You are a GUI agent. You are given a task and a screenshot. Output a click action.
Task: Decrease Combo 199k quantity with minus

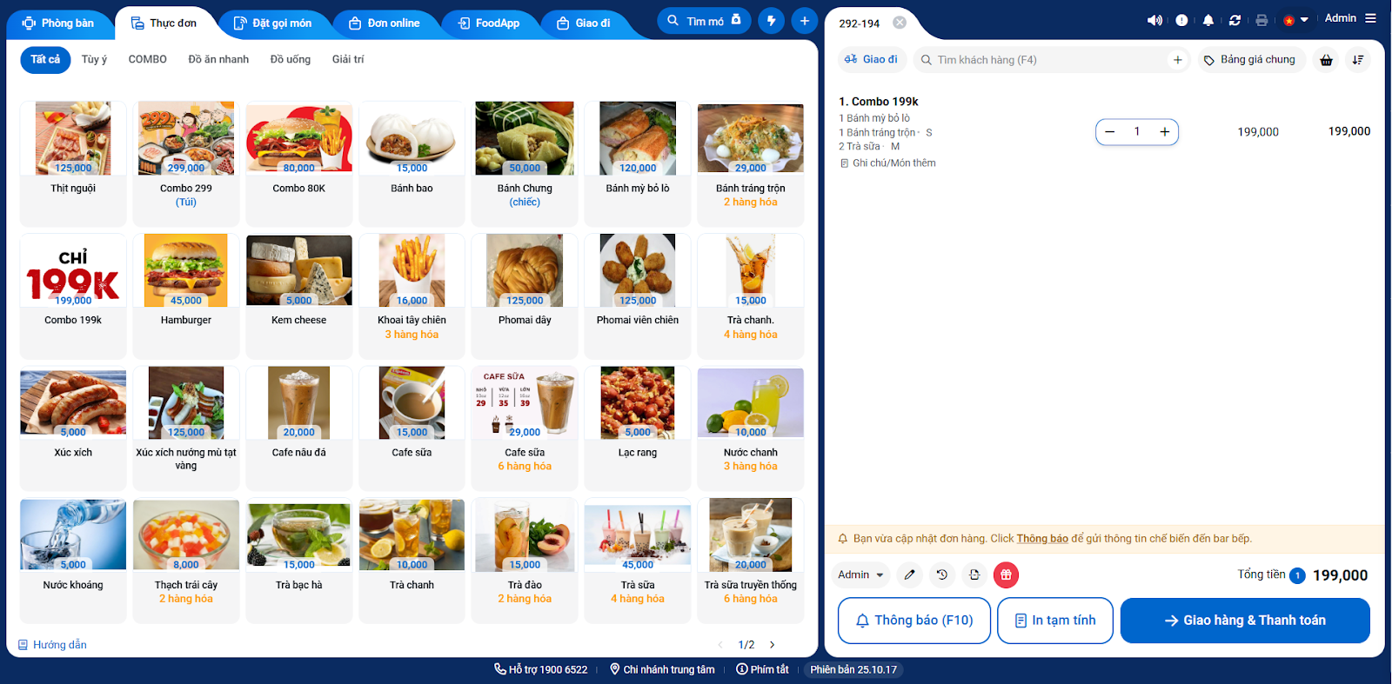pos(1109,132)
